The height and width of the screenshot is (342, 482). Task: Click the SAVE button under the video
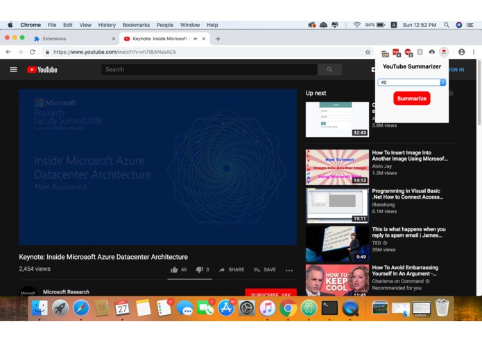[x=265, y=269]
